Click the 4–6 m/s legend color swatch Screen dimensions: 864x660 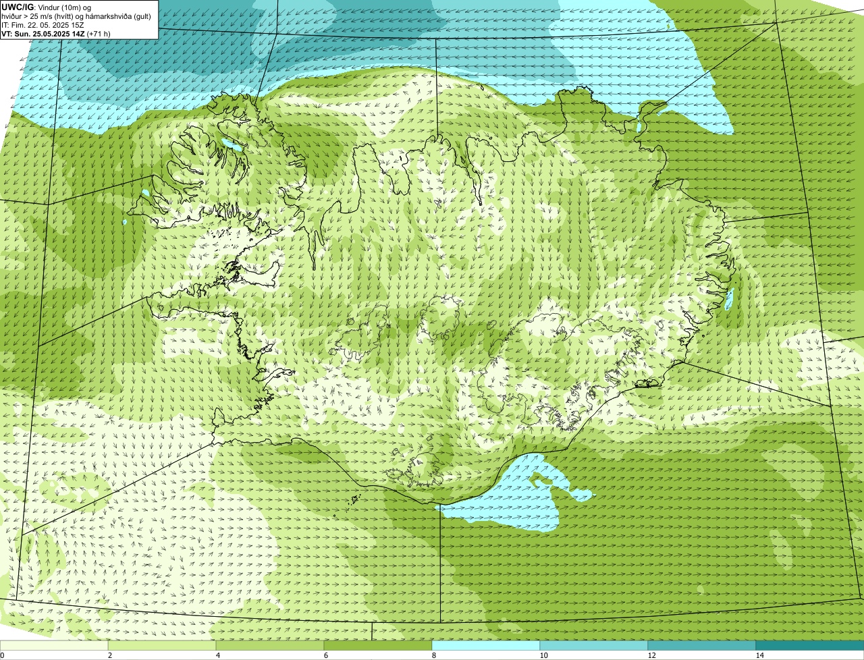click(x=270, y=645)
